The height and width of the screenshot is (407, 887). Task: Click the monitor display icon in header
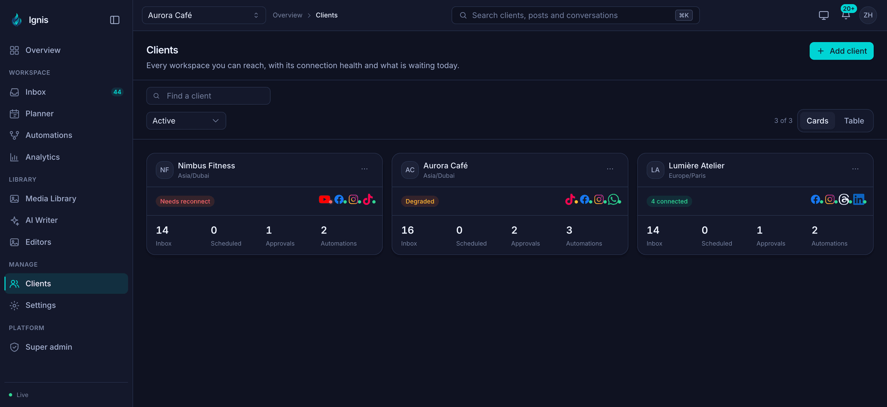coord(824,15)
